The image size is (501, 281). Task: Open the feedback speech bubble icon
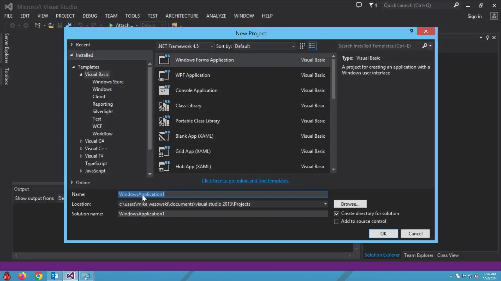click(x=359, y=5)
